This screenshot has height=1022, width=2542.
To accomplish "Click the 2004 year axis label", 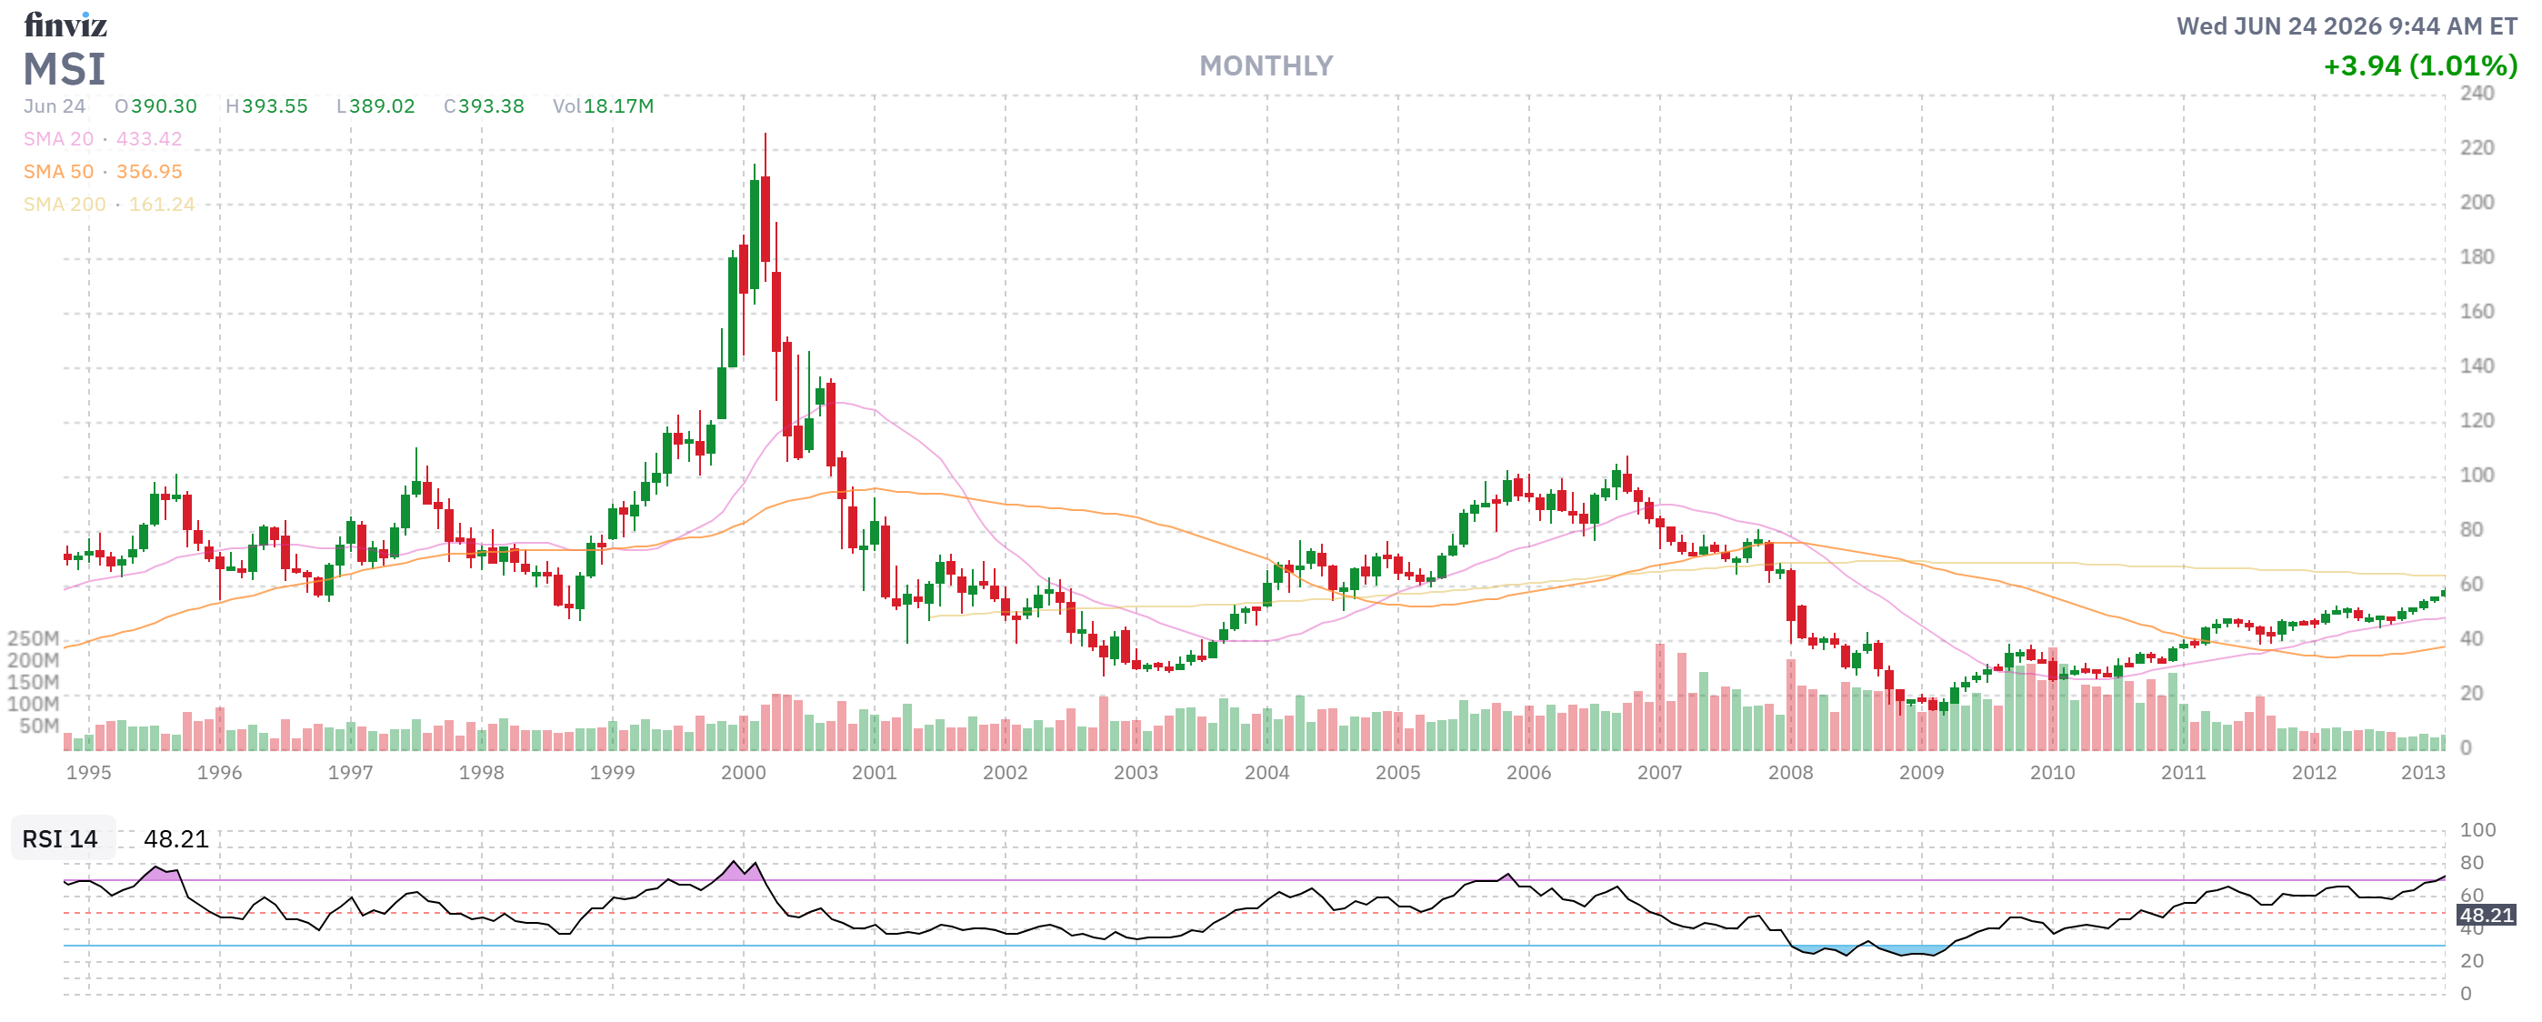I will point(1267,773).
